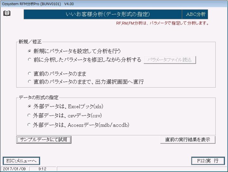Click the パラメータファイル読込 button
Screen dimensions: 228x172
click(x=170, y=60)
